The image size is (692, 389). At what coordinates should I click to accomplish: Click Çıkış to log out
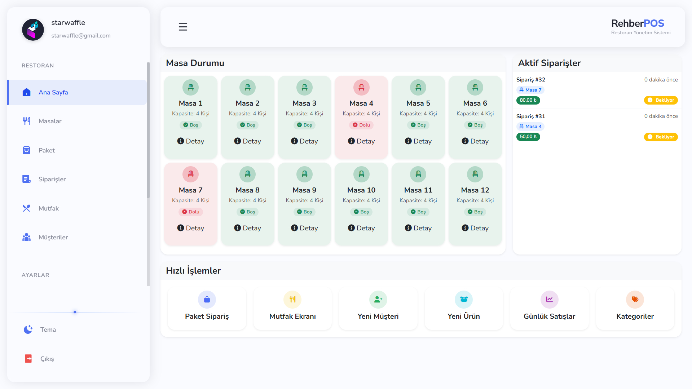pos(47,359)
